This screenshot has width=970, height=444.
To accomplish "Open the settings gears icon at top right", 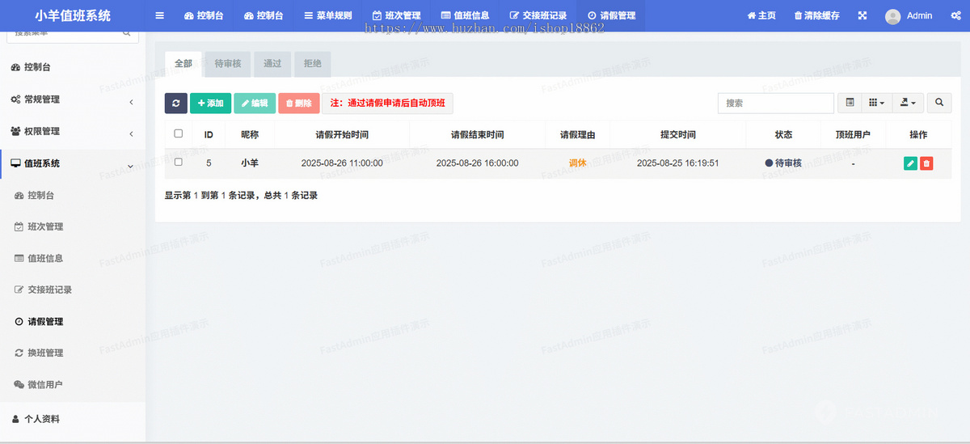I will [x=956, y=15].
